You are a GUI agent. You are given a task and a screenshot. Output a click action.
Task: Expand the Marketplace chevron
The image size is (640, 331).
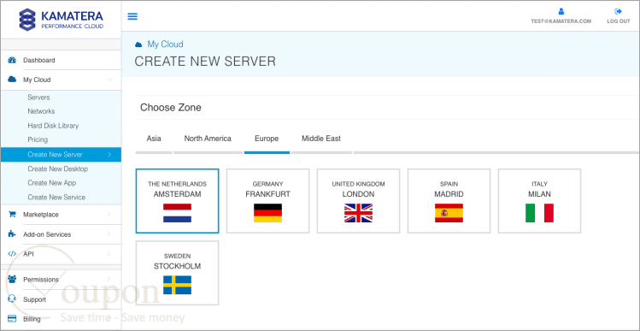click(x=109, y=214)
